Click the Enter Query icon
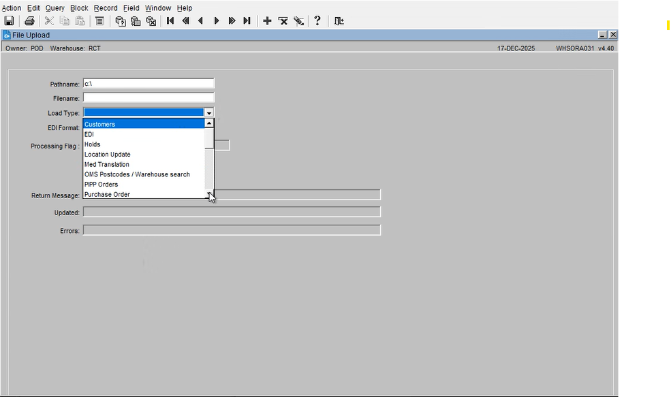This screenshot has height=397, width=671. 121,21
